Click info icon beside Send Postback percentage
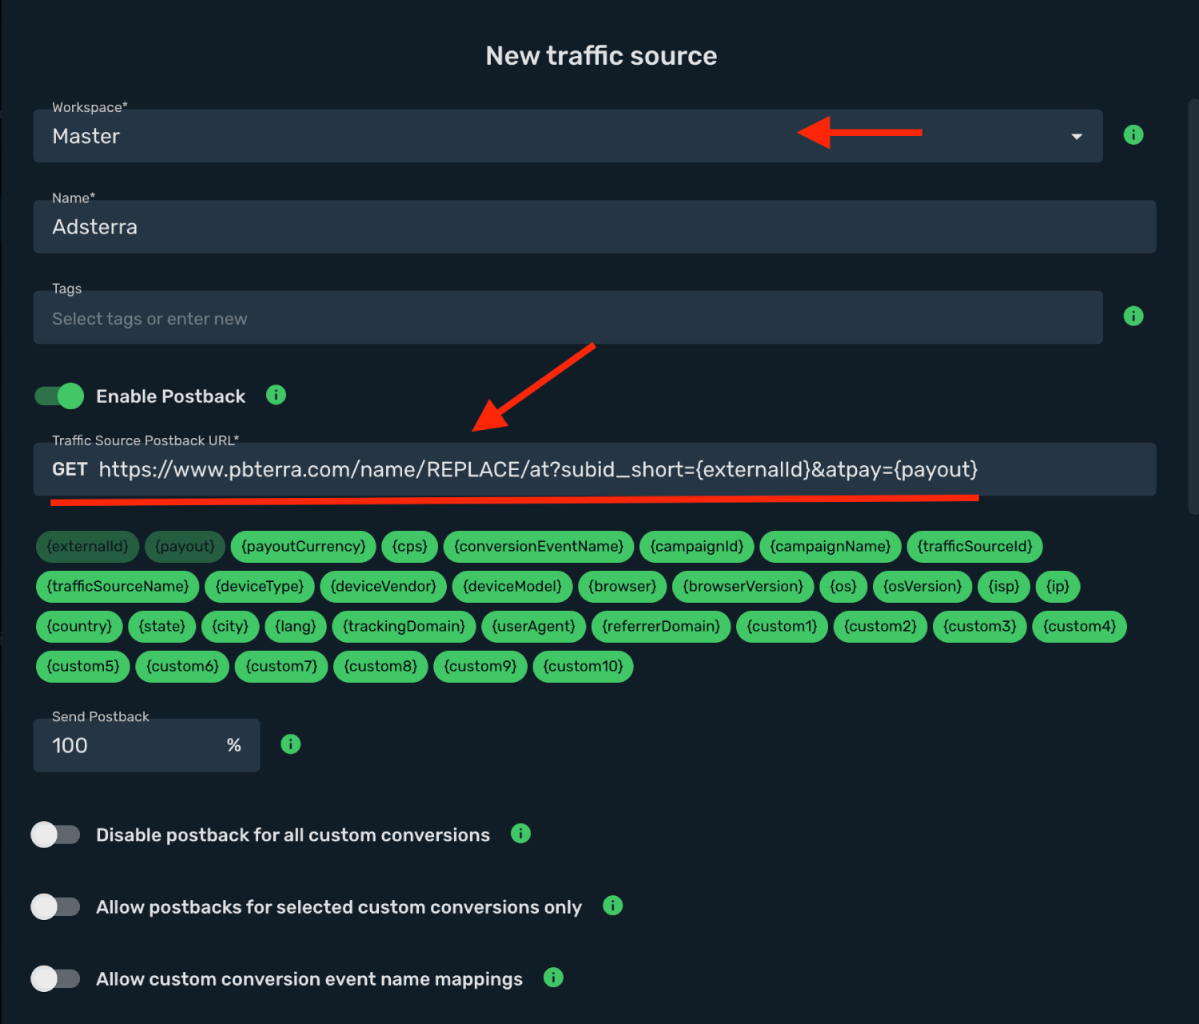The height and width of the screenshot is (1024, 1199). 290,744
